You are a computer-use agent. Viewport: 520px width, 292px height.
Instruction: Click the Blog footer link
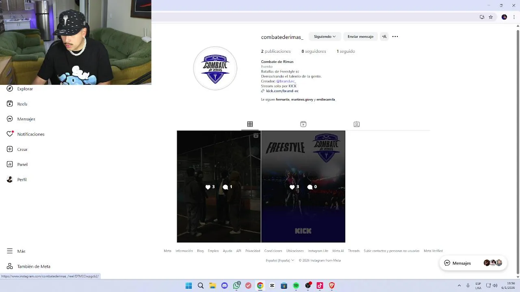[200, 251]
